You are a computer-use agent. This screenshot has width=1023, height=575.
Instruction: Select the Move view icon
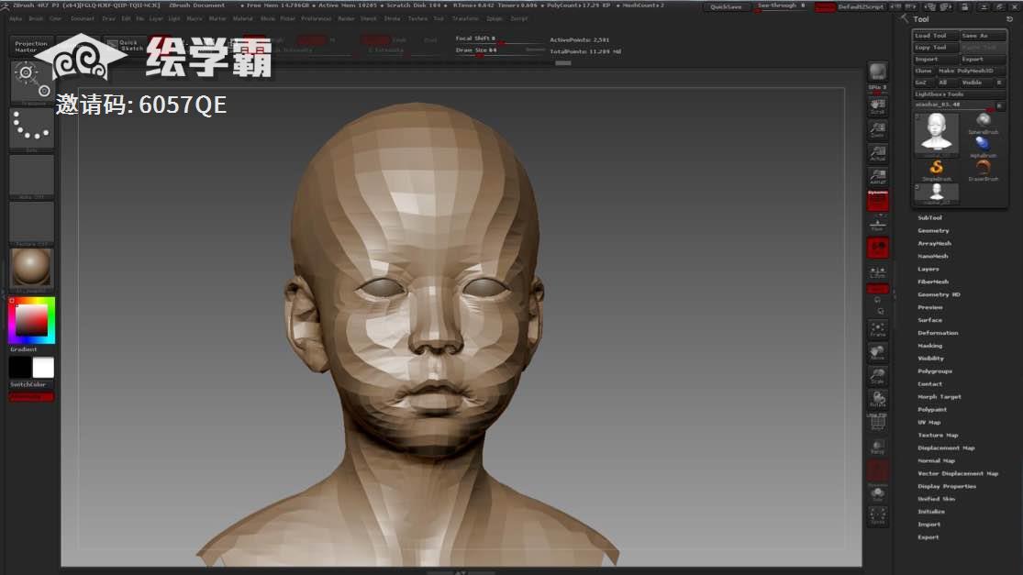(877, 353)
